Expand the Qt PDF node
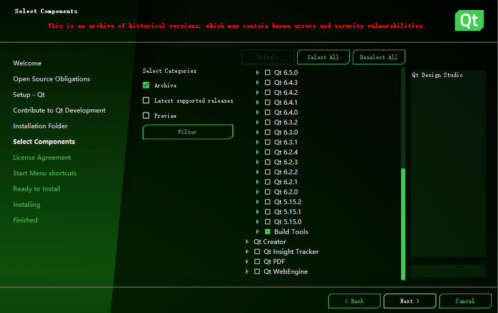The width and height of the screenshot is (498, 313). point(247,261)
